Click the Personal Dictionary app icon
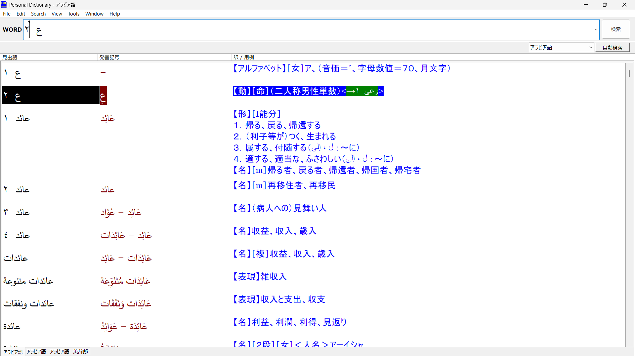635x357 pixels. click(4, 5)
